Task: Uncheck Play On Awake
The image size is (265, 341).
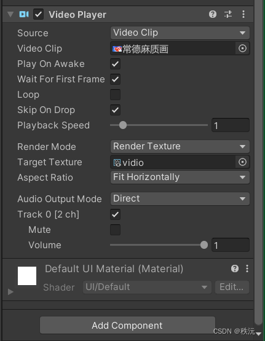Action: pos(116,64)
